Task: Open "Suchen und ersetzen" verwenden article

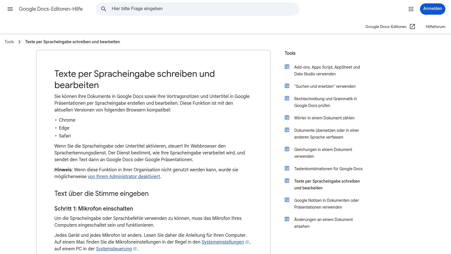Action: [325, 86]
